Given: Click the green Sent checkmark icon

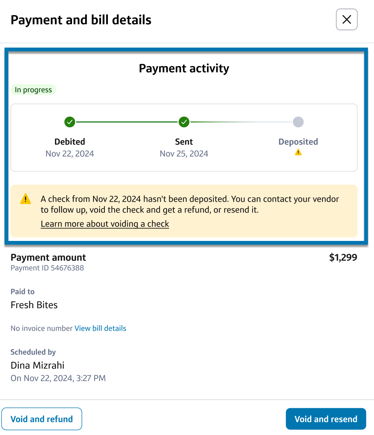Looking at the screenshot, I should point(184,122).
